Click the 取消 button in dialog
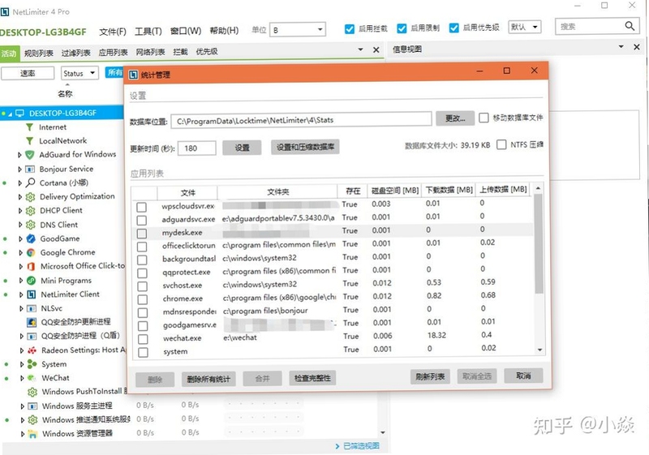649x455 pixels. (523, 376)
